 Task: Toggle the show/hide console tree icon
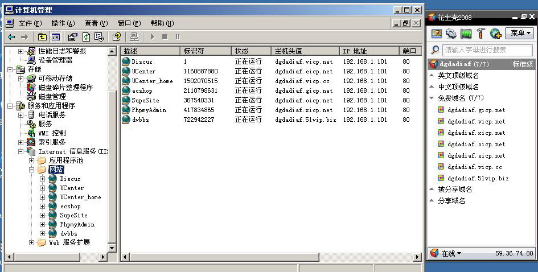(56, 36)
